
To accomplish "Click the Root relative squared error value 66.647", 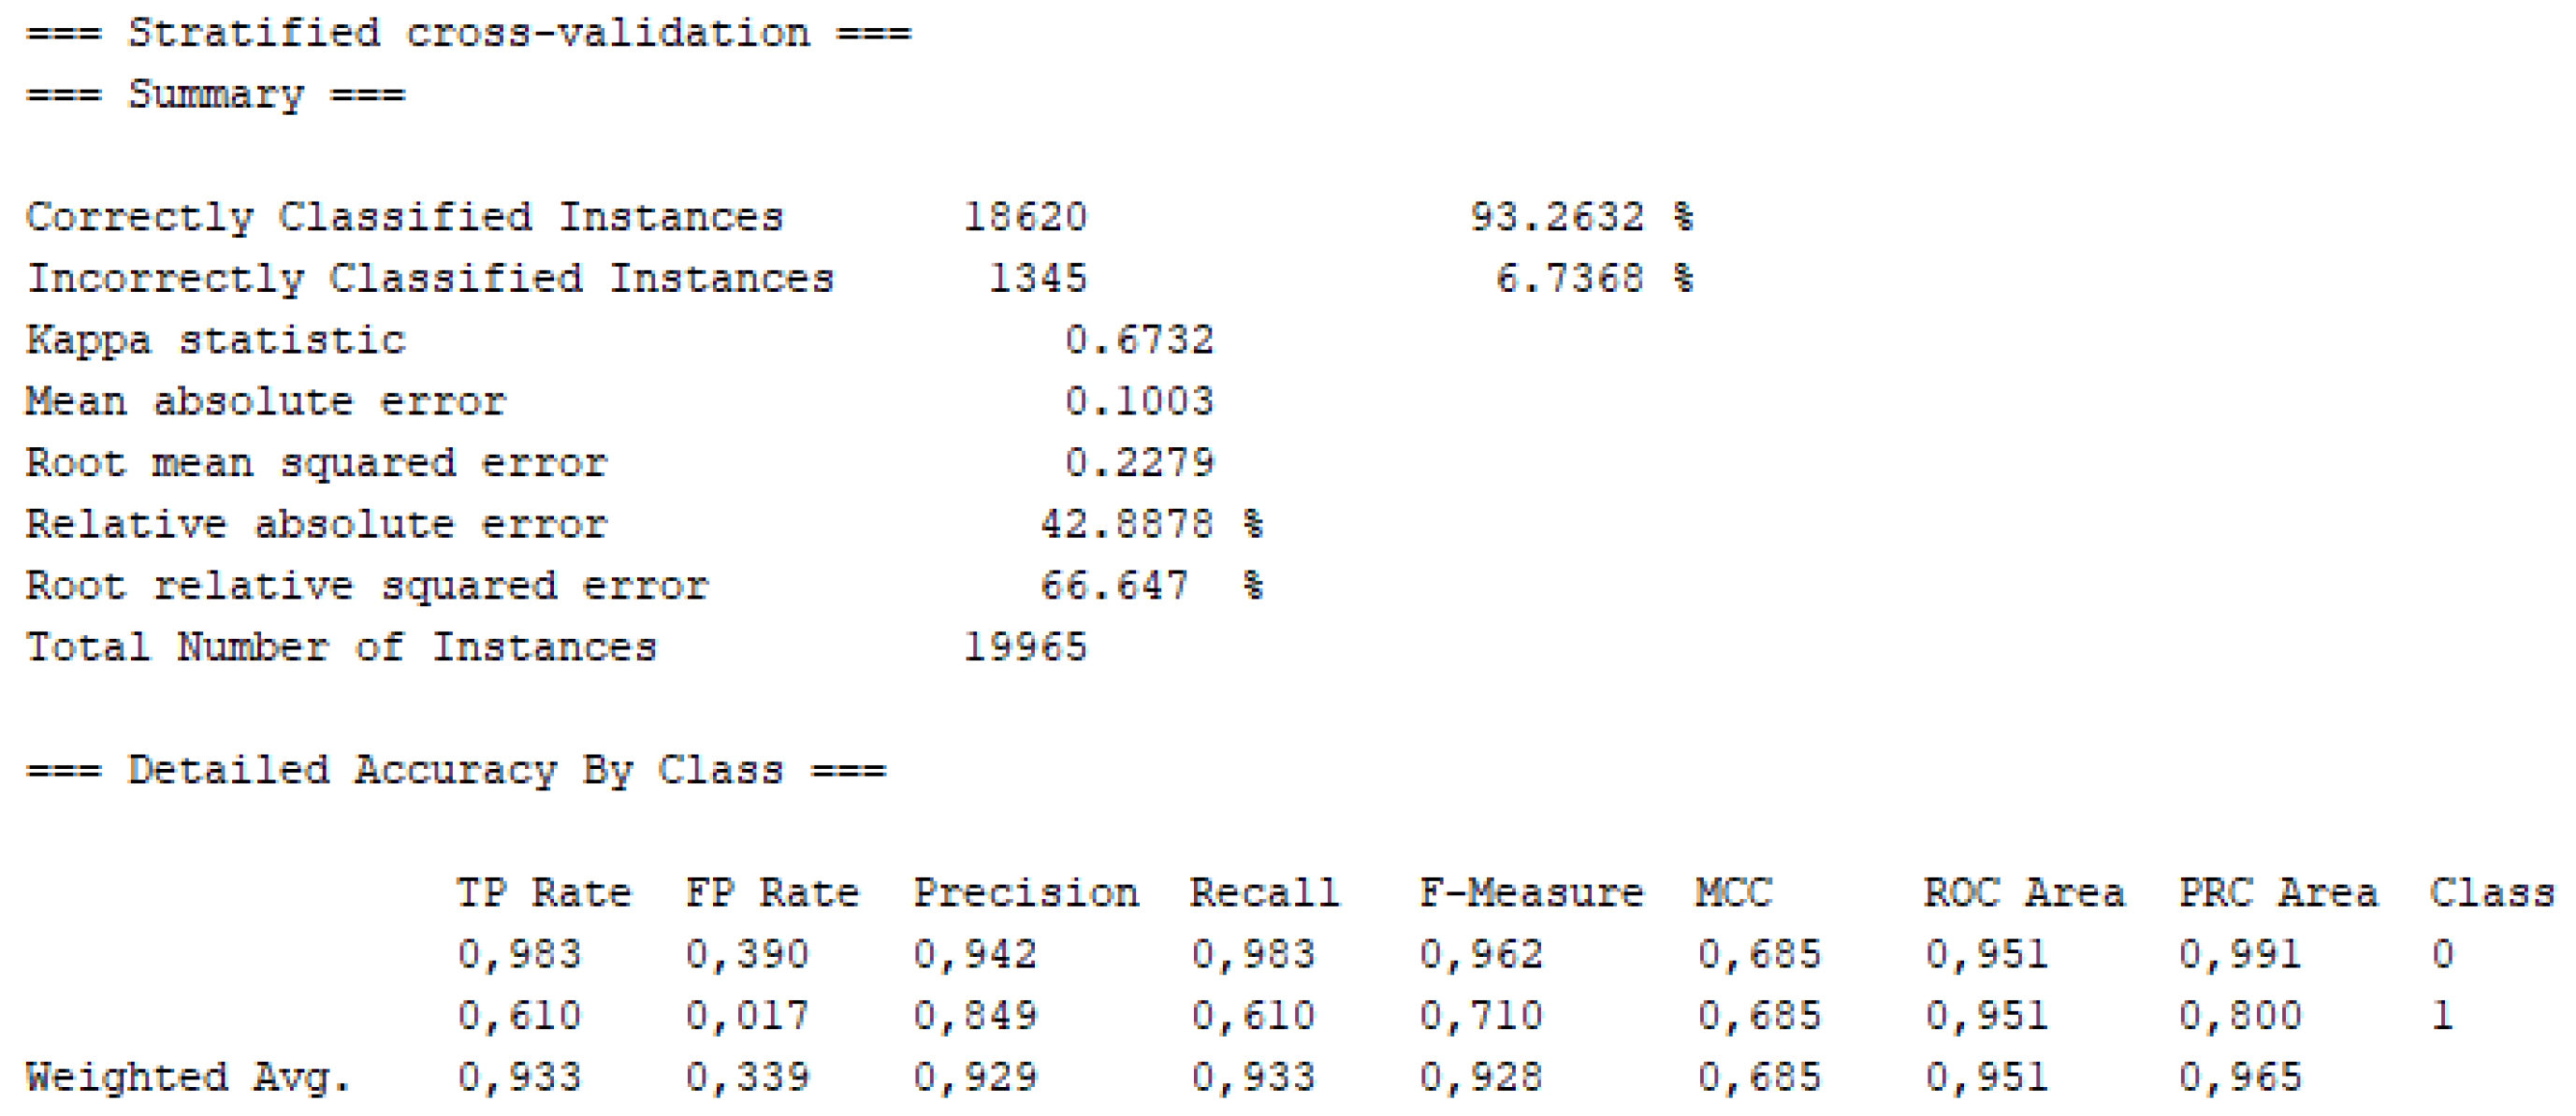I will tap(1113, 586).
